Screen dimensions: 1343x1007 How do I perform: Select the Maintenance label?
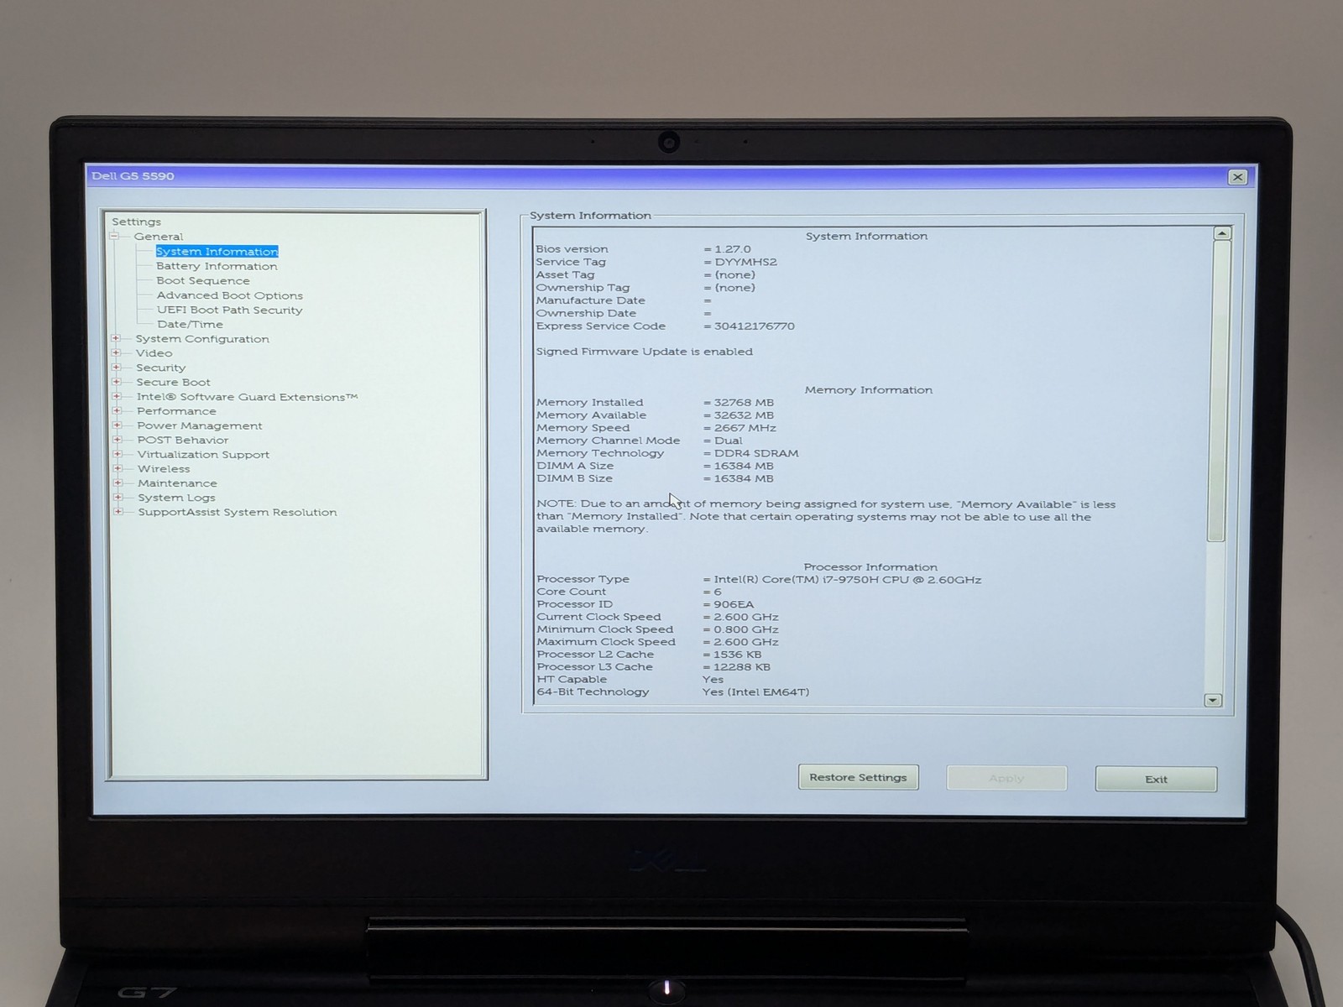click(x=177, y=483)
